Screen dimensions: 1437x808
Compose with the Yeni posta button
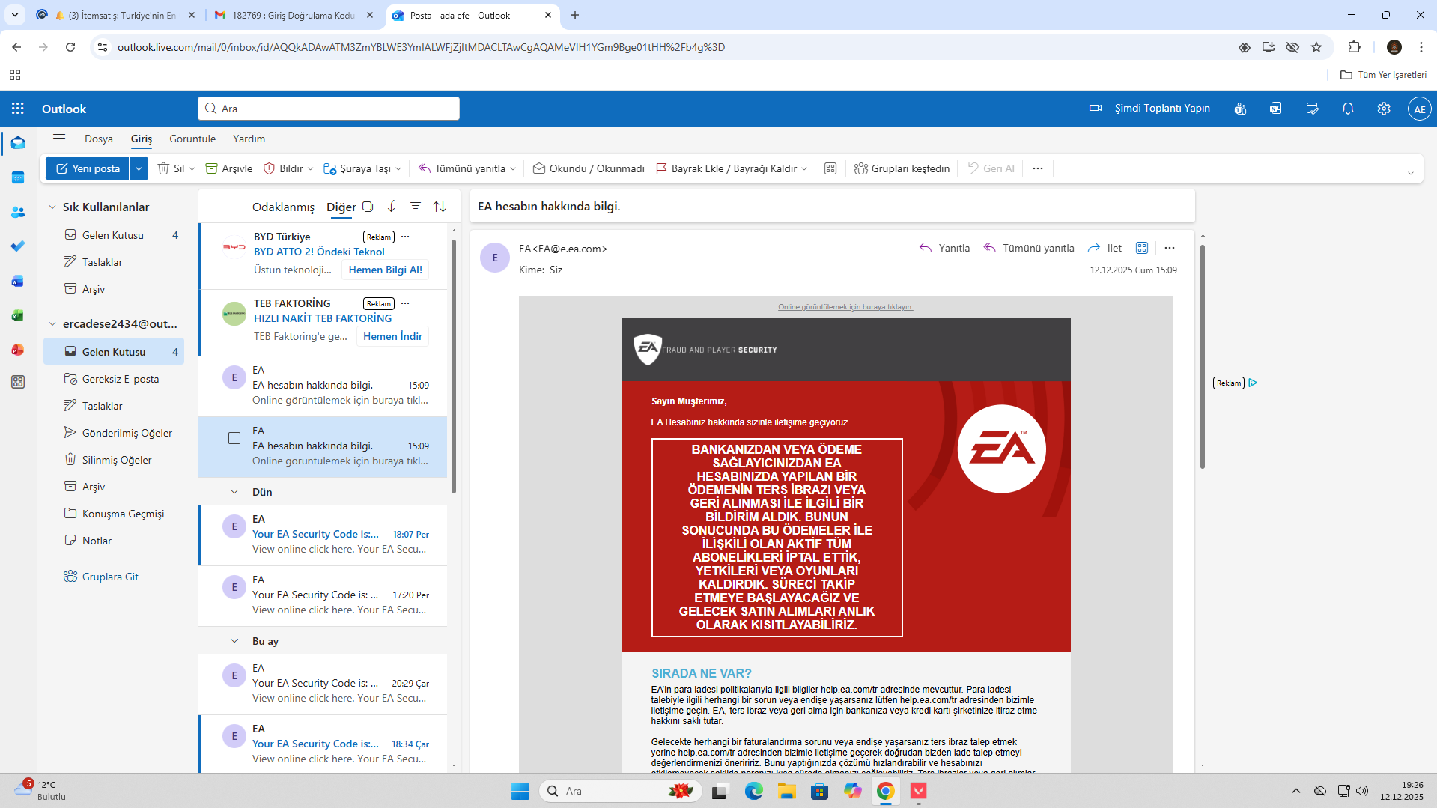tap(88, 168)
